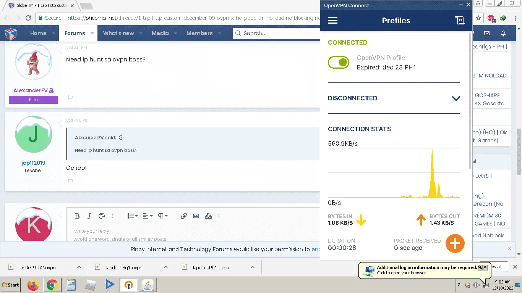Bookmark this page with the star icon
This screenshot has height=293, width=522.
pyautogui.click(x=478, y=18)
